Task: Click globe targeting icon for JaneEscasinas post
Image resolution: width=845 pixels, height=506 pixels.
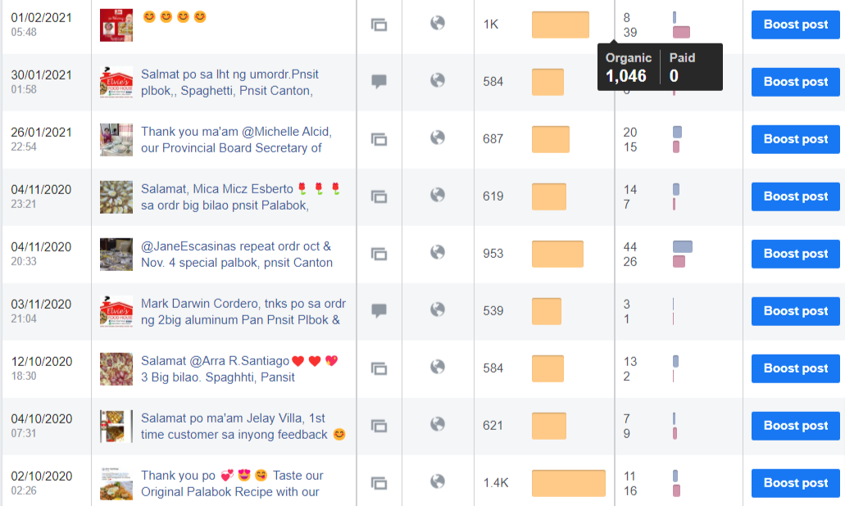Action: (x=438, y=252)
